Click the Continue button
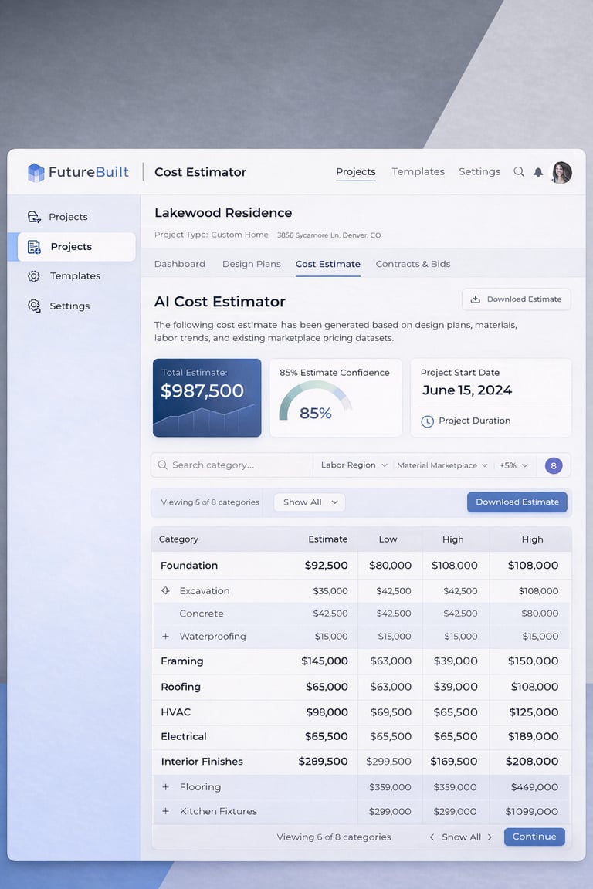Image resolution: width=593 pixels, height=889 pixels. [534, 837]
